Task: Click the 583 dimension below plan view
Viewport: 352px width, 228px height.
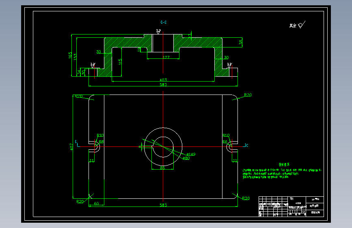Action: 163,205
